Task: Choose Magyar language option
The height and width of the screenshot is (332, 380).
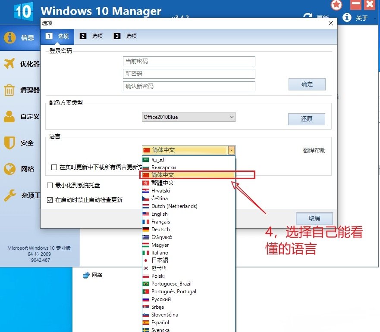Action: point(188,245)
